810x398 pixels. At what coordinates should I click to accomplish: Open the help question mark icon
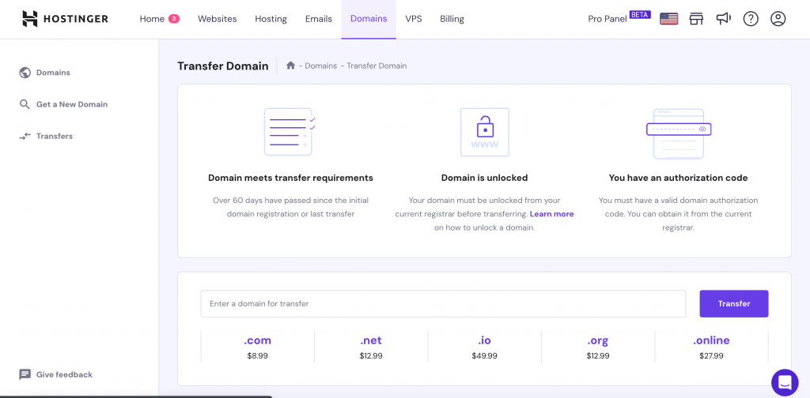pos(751,19)
